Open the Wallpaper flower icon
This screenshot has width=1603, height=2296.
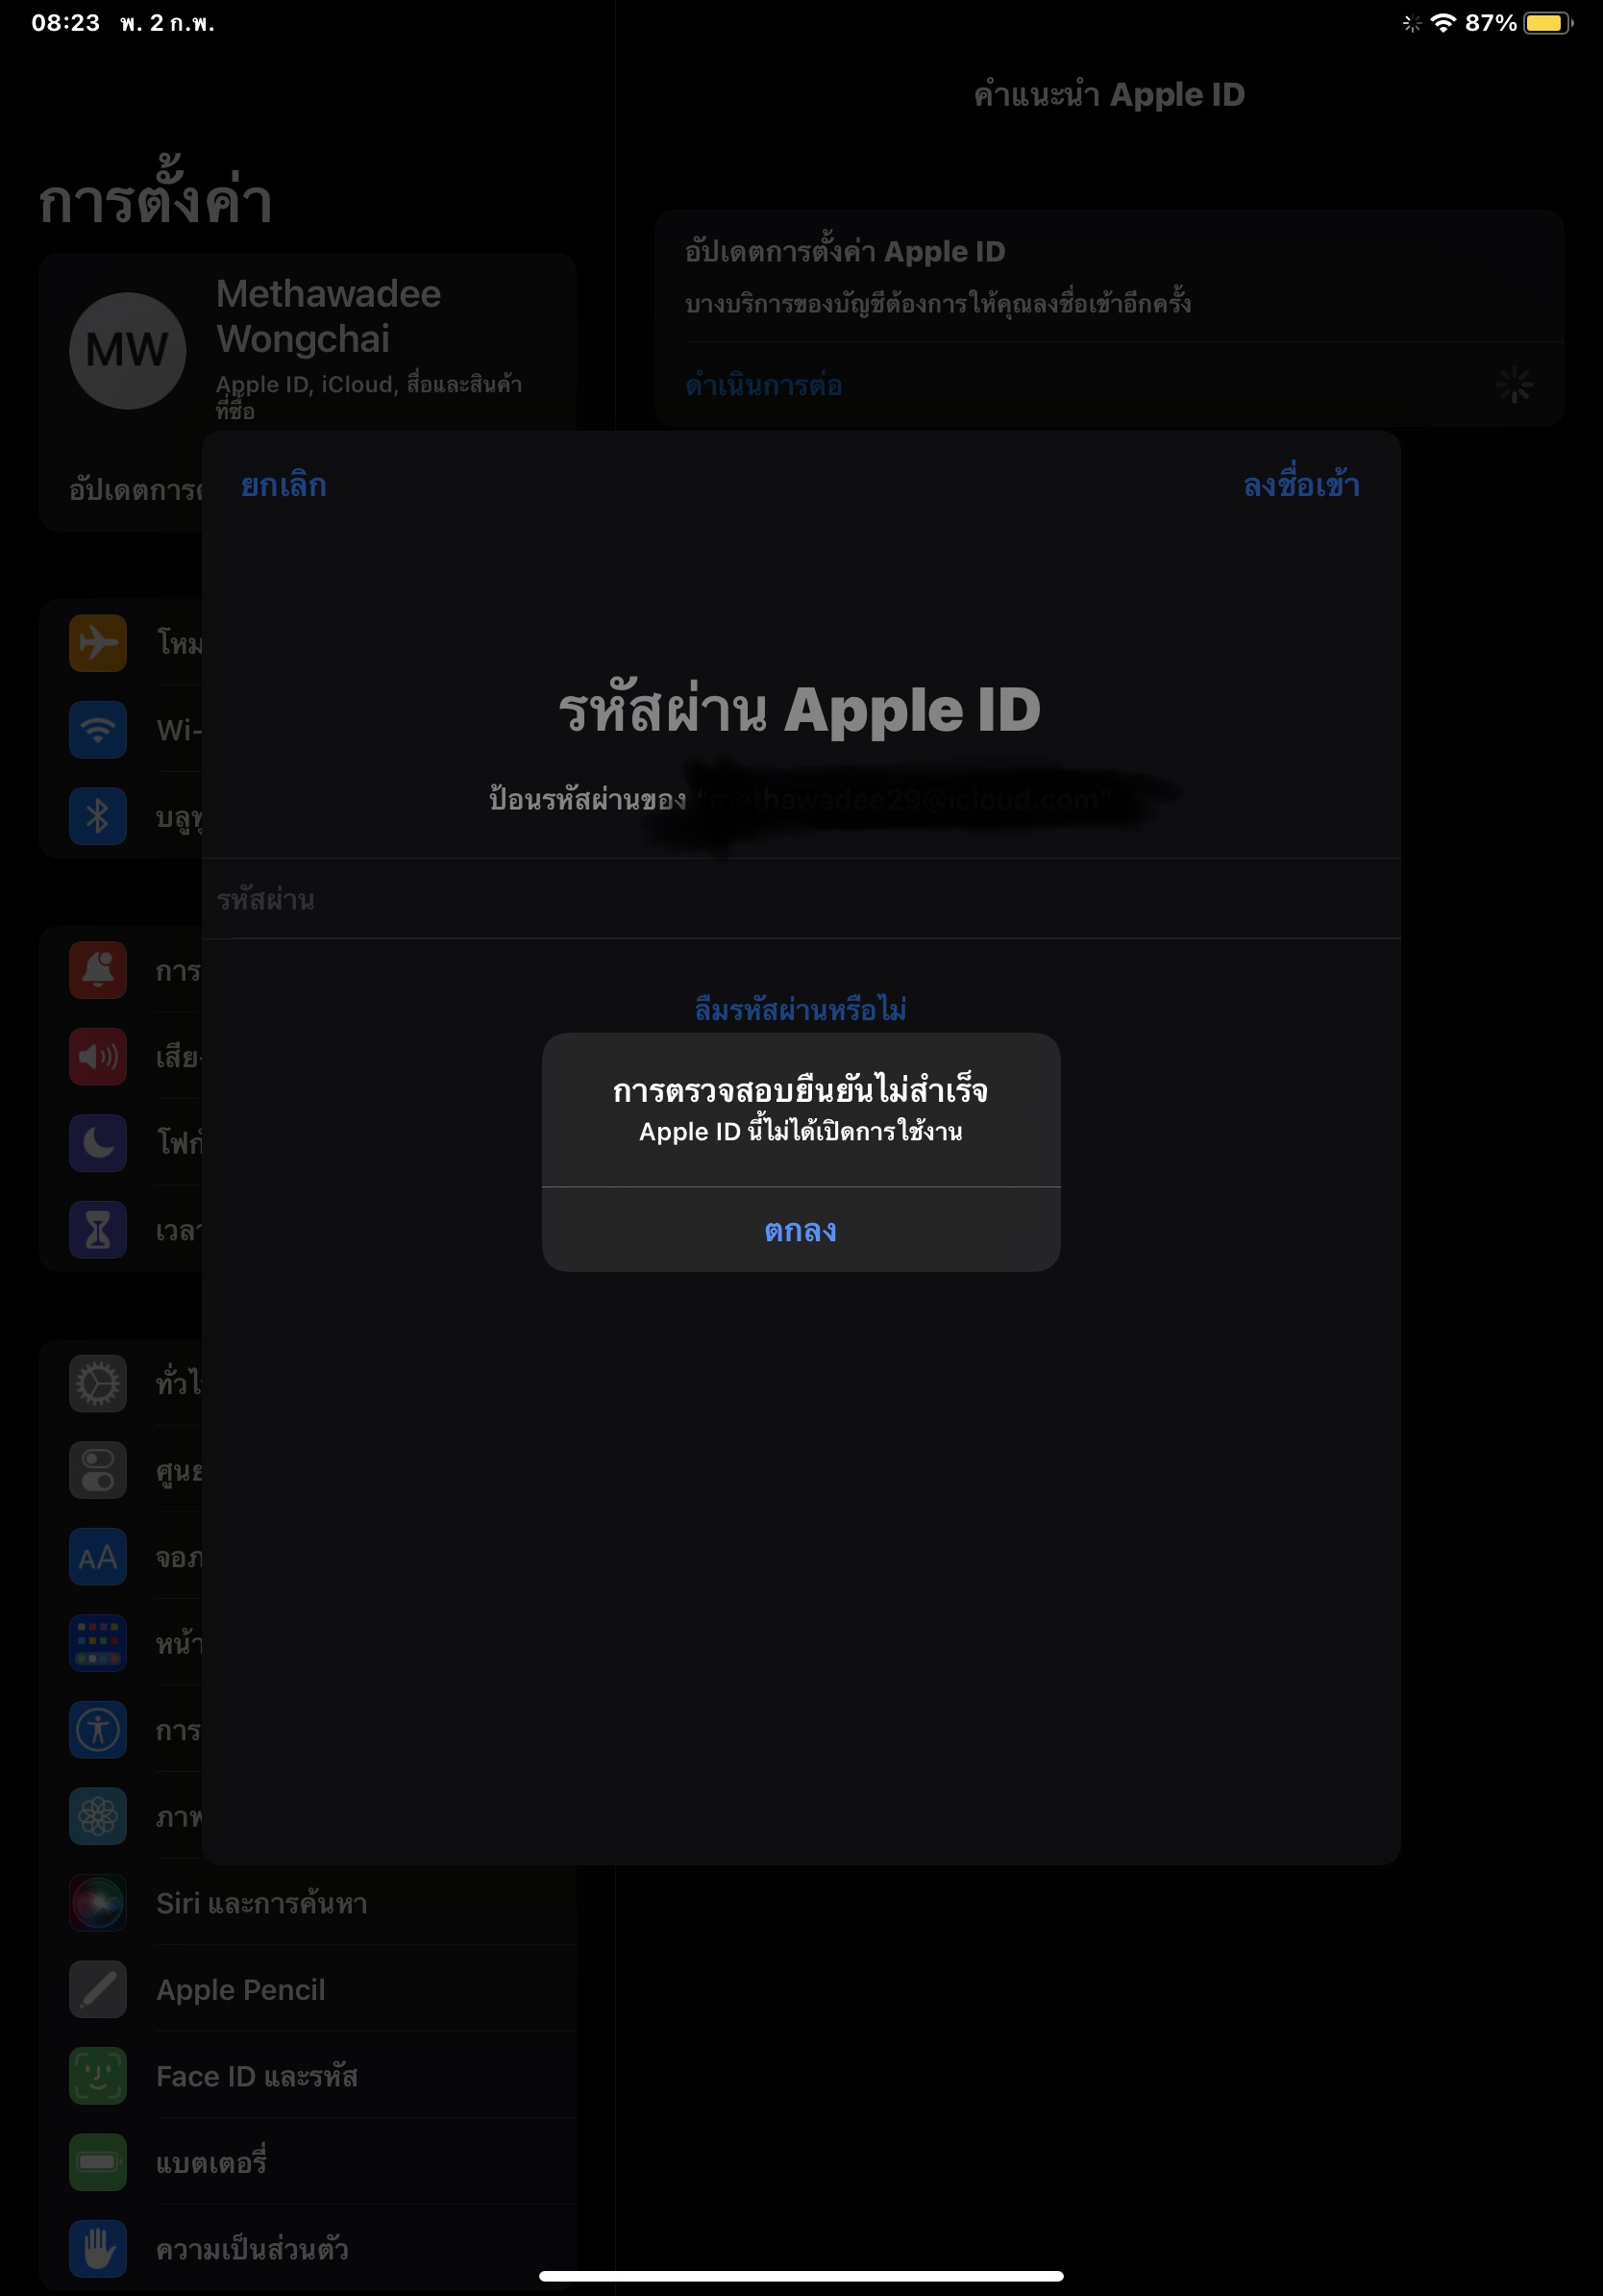(x=98, y=1816)
